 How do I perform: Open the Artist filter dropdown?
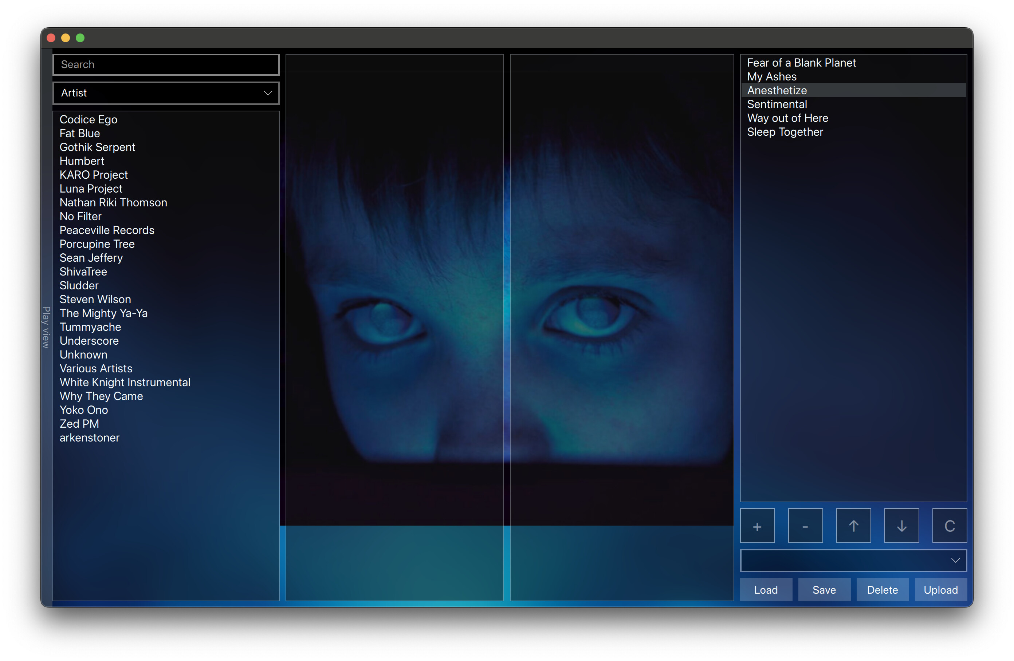166,93
